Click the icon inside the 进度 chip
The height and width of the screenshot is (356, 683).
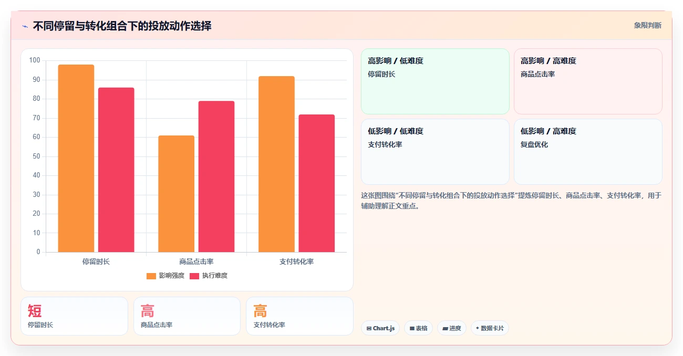point(445,329)
